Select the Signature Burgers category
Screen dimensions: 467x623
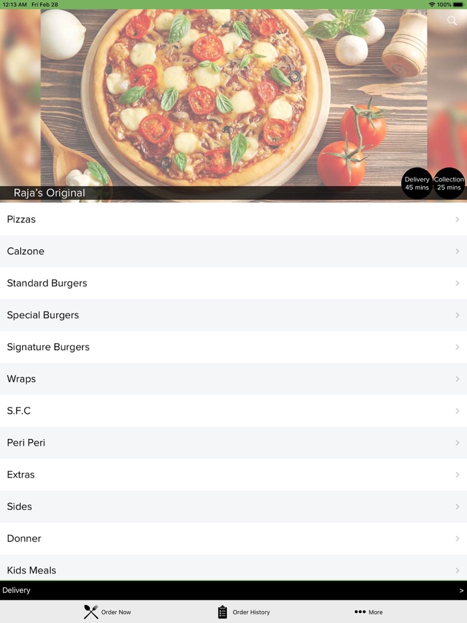233,348
